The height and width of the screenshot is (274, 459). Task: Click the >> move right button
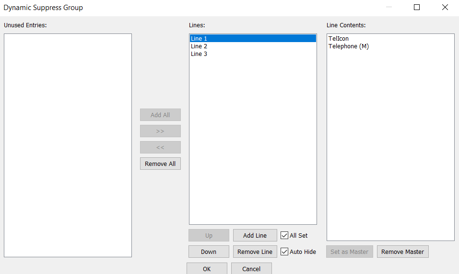coord(160,131)
